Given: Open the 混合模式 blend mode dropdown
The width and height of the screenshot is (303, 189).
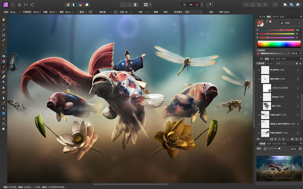Looking at the screenshot, I should click(x=194, y=12).
